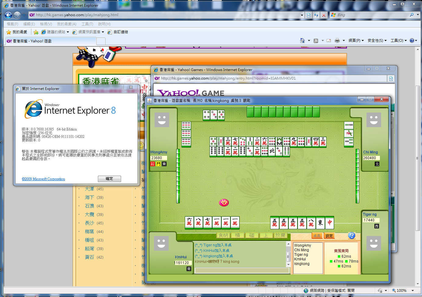
Task: Click the Home icon in command bar
Action: click(x=302, y=41)
